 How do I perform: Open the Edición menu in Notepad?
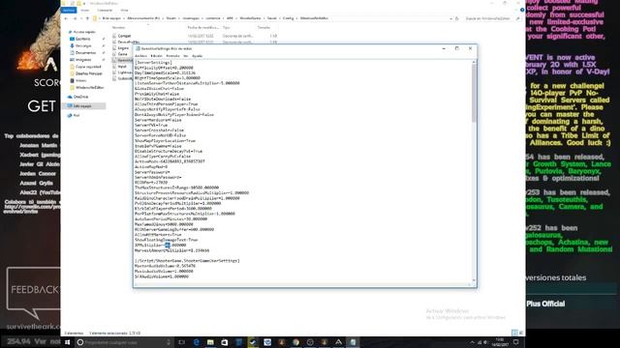pos(157,56)
